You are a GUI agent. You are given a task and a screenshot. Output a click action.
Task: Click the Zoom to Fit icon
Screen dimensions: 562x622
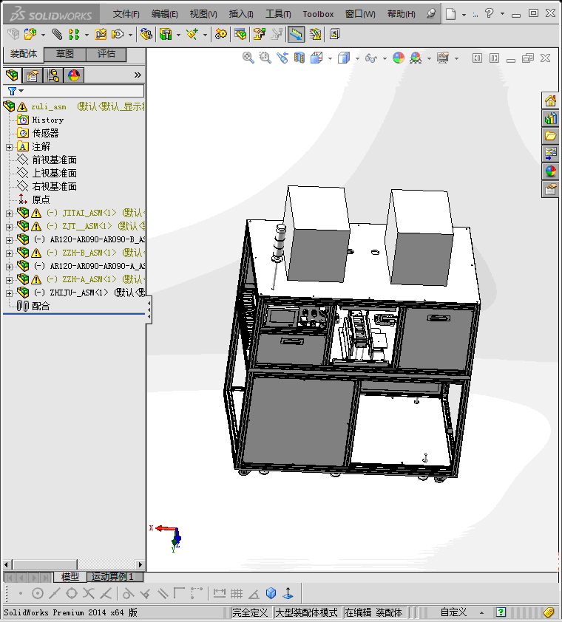248,58
